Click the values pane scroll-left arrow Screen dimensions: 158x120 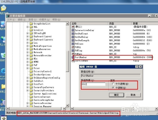(x=72, y=108)
